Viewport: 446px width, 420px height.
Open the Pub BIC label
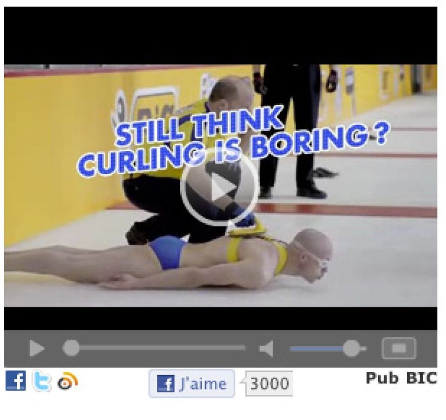[x=401, y=378]
